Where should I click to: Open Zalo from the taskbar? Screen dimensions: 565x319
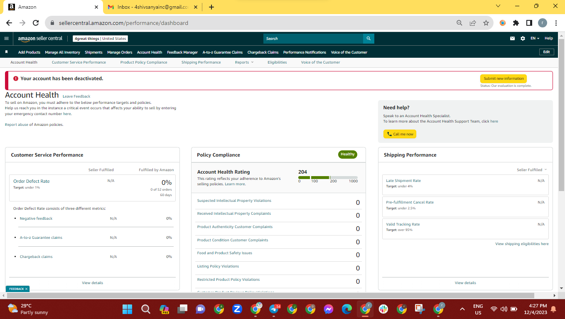(237, 309)
